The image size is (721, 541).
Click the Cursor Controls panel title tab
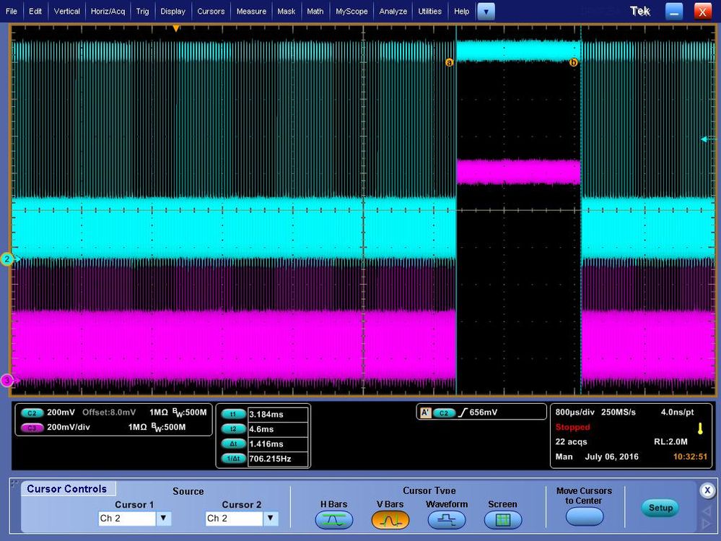click(x=67, y=488)
